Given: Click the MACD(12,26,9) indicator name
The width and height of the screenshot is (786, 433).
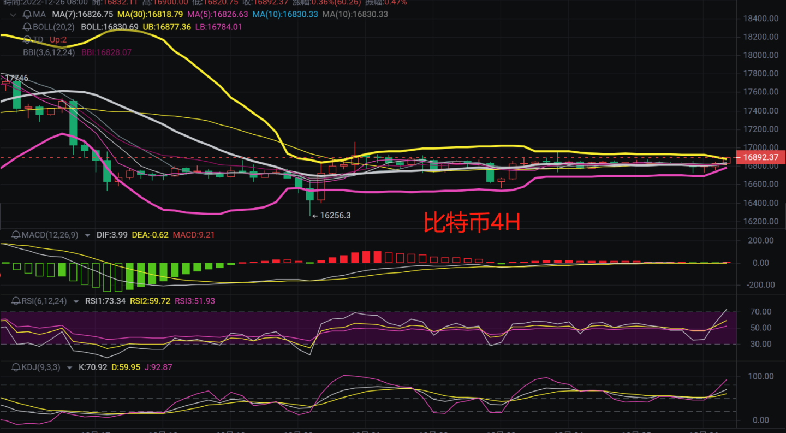Looking at the screenshot, I should point(50,235).
